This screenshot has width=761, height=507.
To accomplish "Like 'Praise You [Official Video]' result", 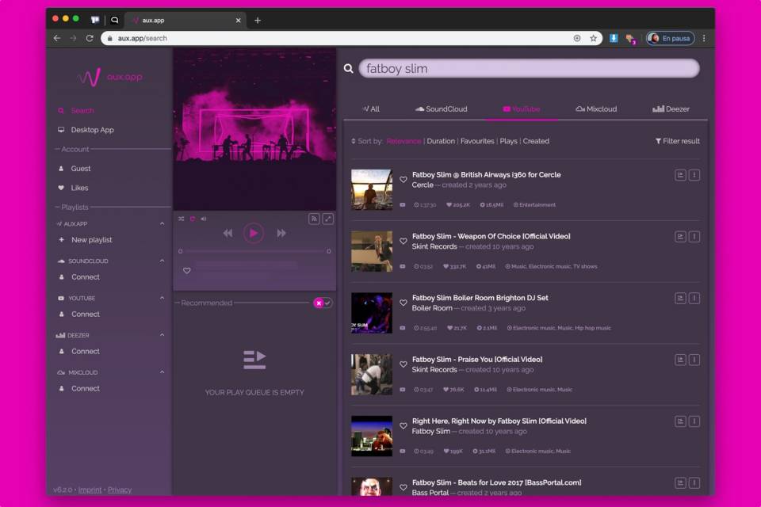I will coord(403,364).
